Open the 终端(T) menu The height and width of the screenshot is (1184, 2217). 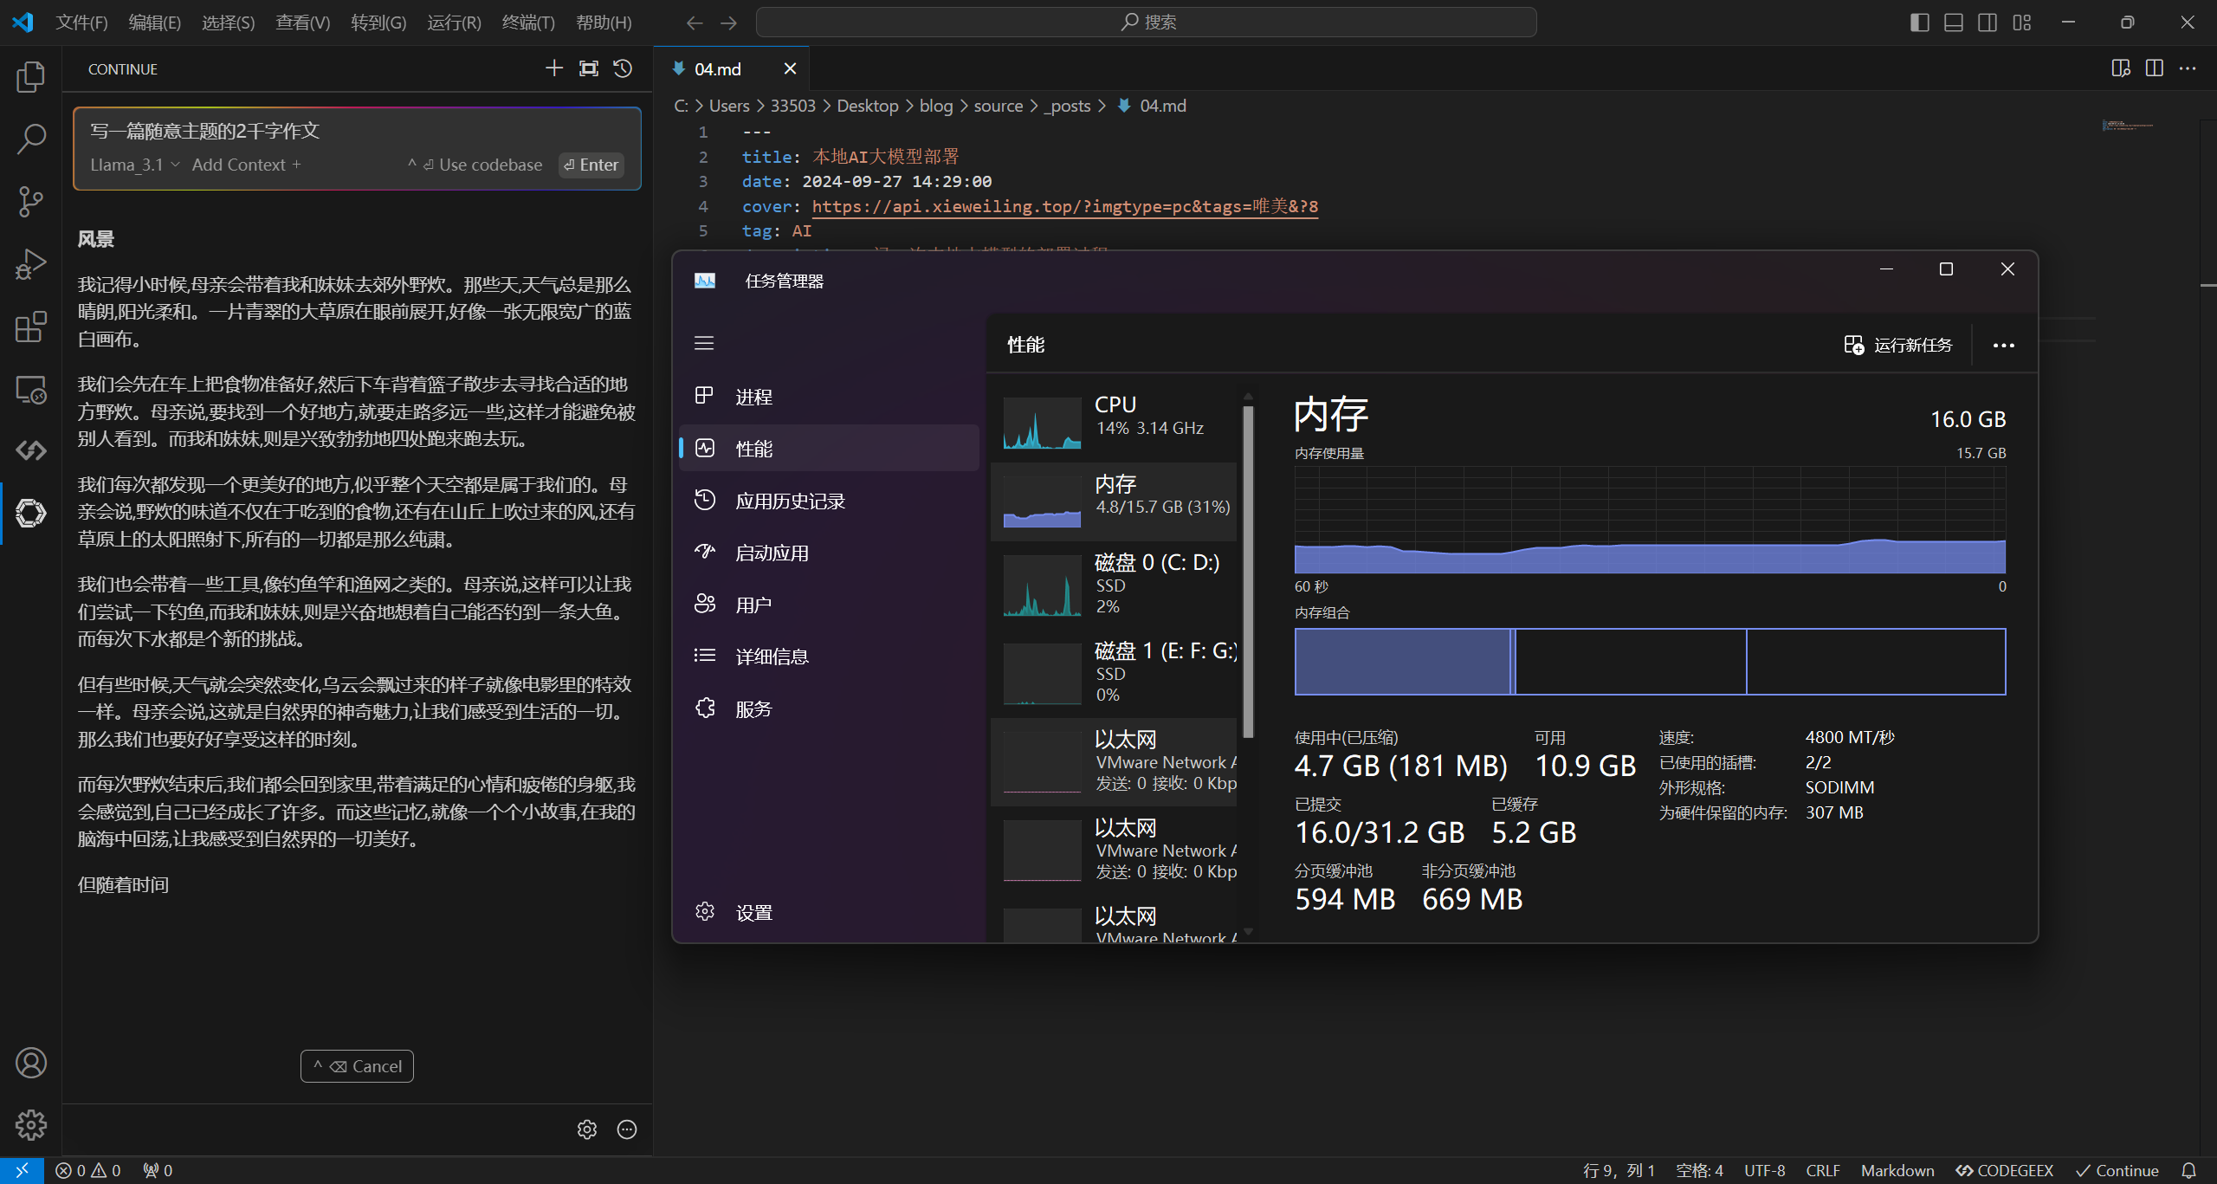pos(528,23)
